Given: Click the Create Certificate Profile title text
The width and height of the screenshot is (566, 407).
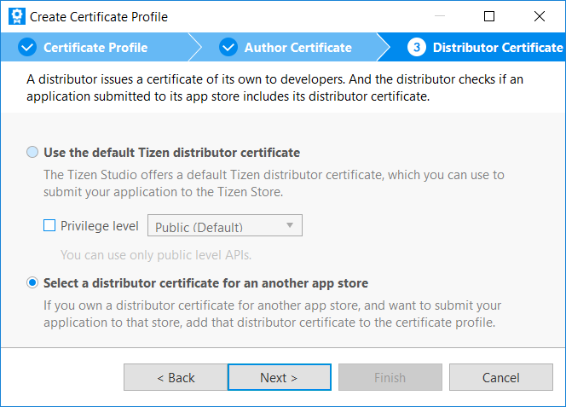Looking at the screenshot, I should pos(99,16).
